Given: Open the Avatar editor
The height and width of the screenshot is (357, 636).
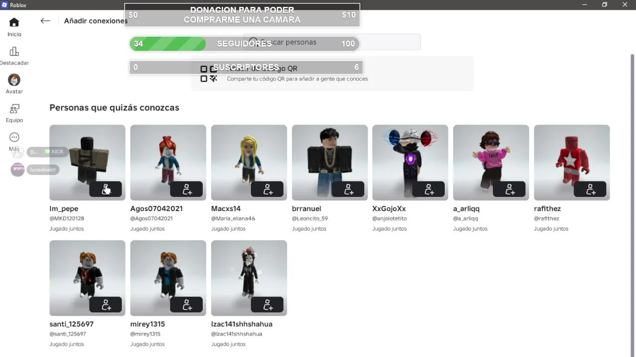Looking at the screenshot, I should point(14,84).
